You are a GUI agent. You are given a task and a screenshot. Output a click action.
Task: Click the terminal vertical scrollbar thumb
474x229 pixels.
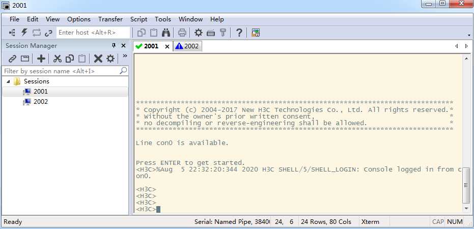click(x=466, y=186)
